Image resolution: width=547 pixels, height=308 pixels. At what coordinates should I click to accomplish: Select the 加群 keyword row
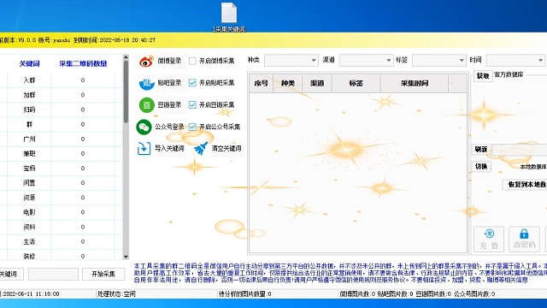(61, 95)
